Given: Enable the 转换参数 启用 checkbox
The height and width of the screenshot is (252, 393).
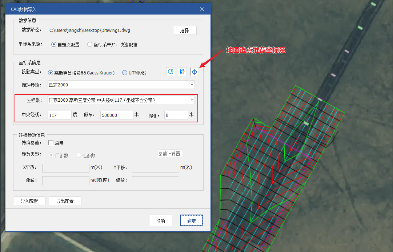Looking at the screenshot, I should (x=51, y=143).
